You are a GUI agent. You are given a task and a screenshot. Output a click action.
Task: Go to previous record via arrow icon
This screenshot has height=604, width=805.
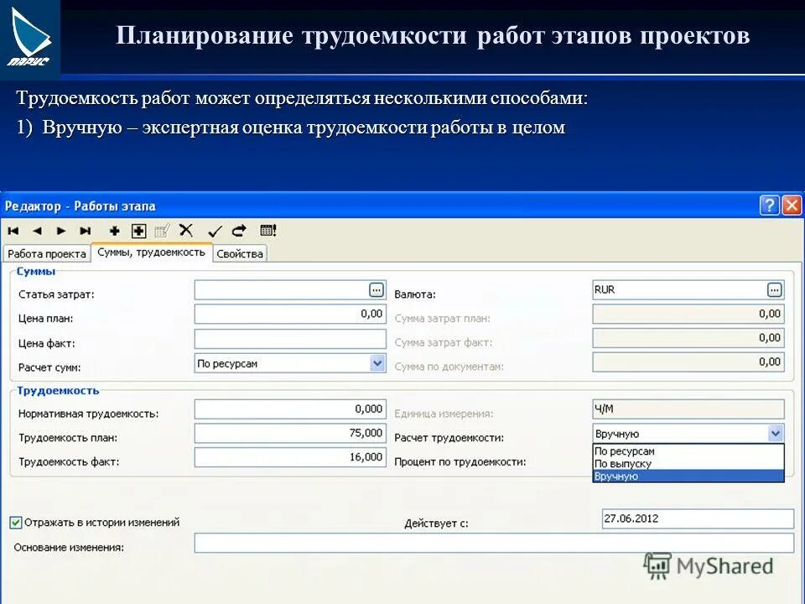coord(39,231)
